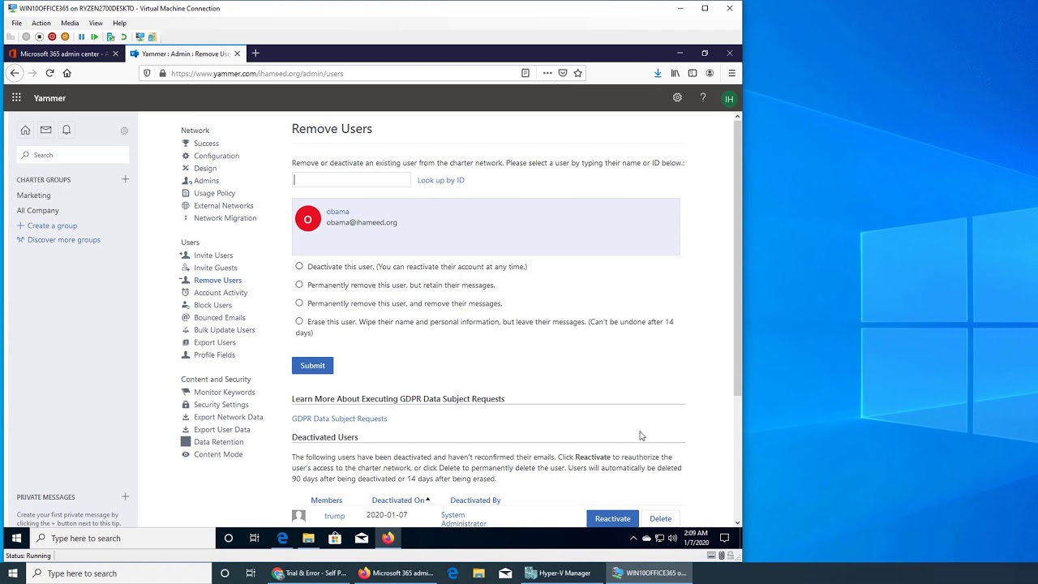Open Block Users admin page

click(x=212, y=305)
